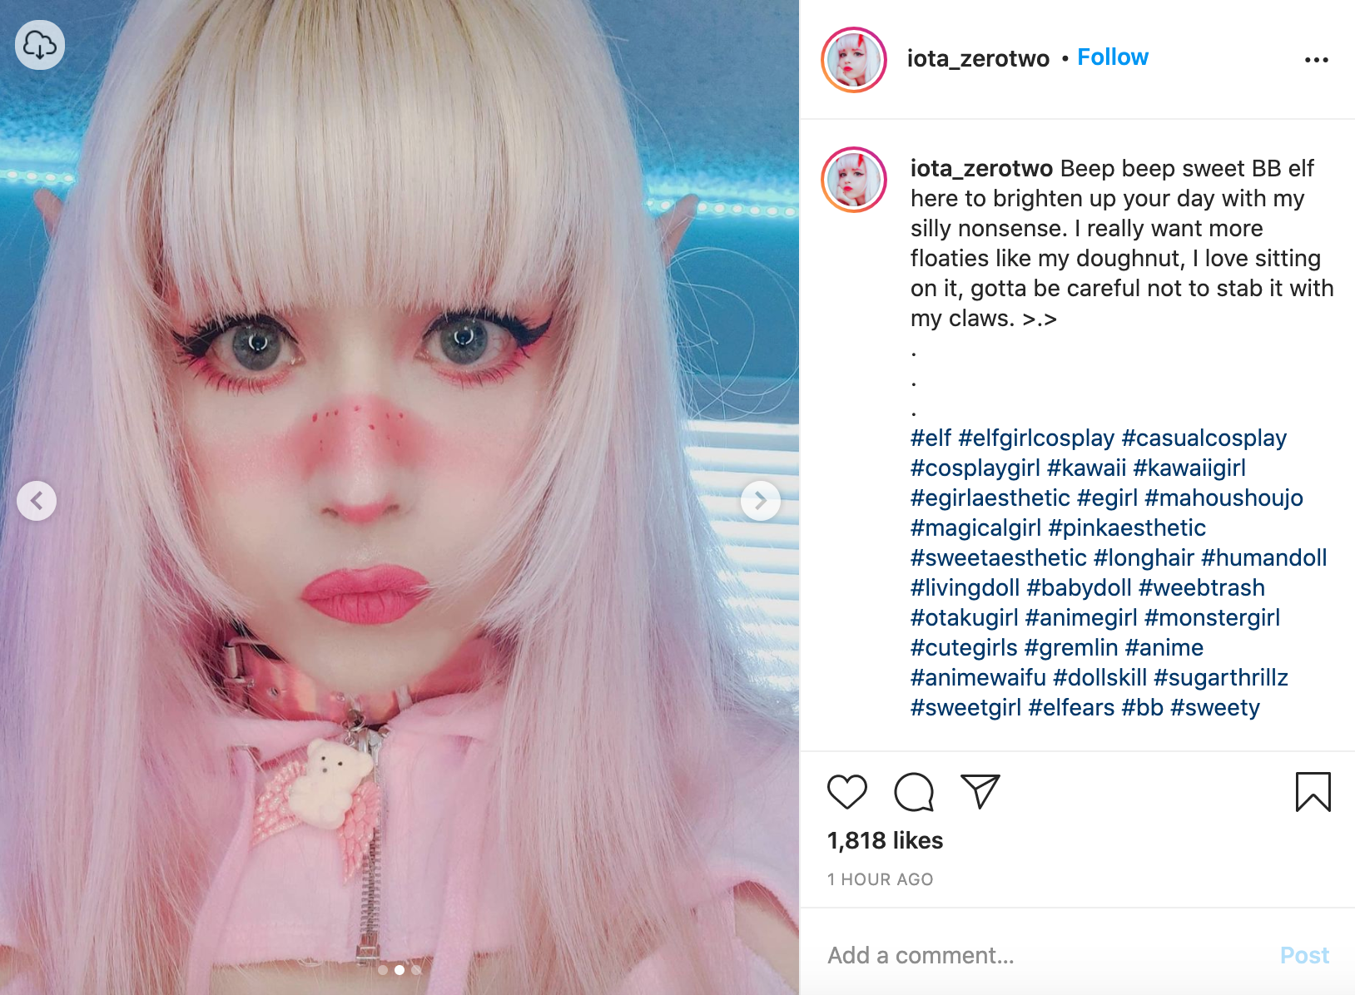Open the three-dot more options menu

click(1316, 60)
